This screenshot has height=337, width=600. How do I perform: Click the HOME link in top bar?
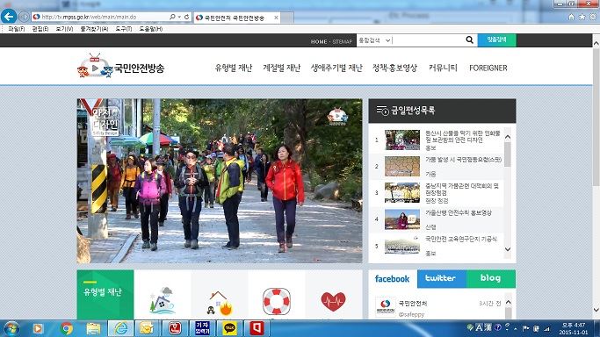point(319,41)
